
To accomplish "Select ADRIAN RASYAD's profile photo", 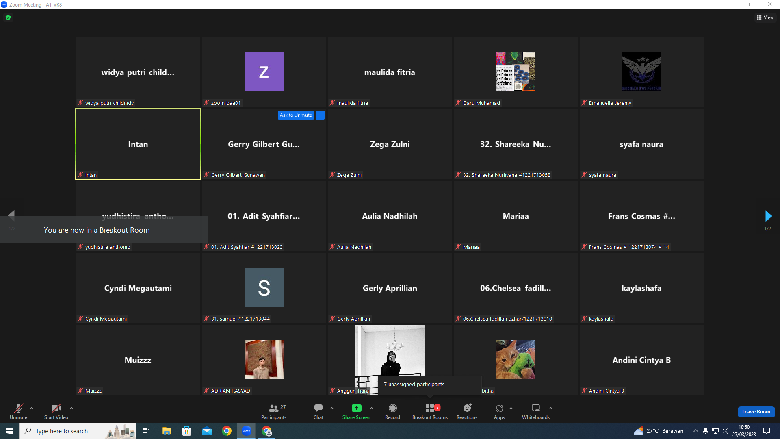I will pyautogui.click(x=264, y=360).
